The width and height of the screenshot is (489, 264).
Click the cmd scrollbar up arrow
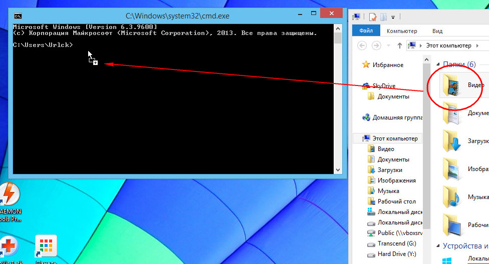[x=338, y=28]
